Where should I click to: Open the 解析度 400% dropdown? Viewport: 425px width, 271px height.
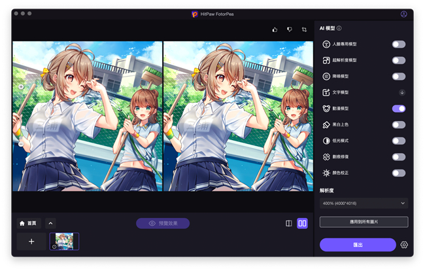pyautogui.click(x=364, y=203)
